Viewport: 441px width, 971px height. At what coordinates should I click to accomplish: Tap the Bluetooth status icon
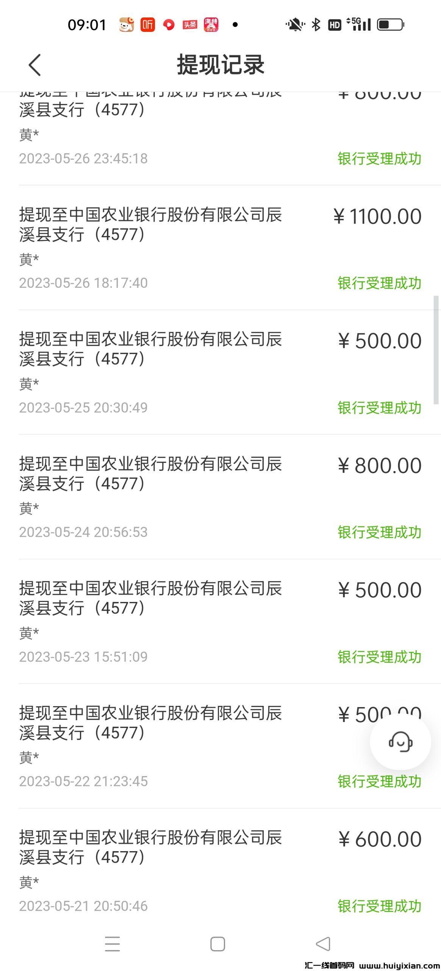316,25
